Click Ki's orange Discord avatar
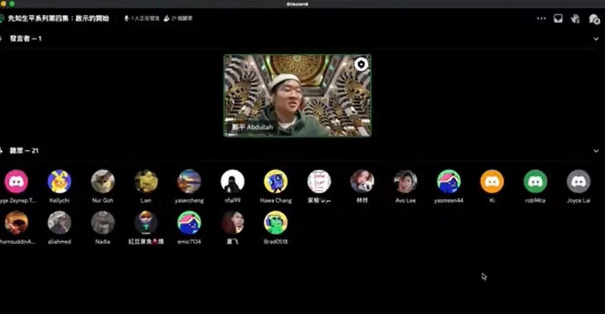605x314 pixels. [x=492, y=182]
